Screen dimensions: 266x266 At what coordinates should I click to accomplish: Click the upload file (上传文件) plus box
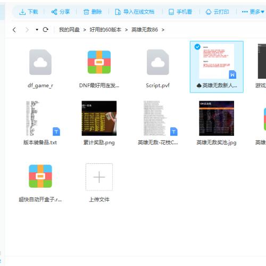(99, 177)
